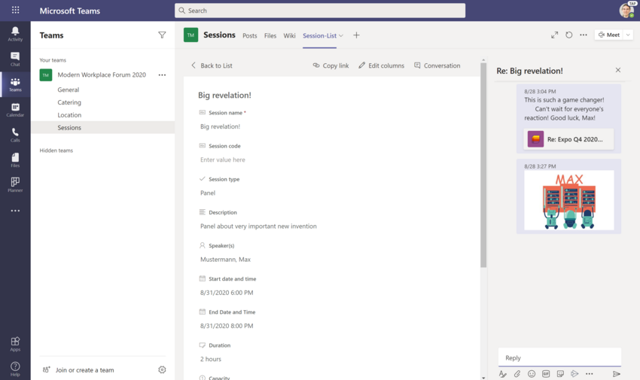This screenshot has height=380, width=640.
Task: Show more apps ellipsis in left rail
Action: tap(15, 211)
